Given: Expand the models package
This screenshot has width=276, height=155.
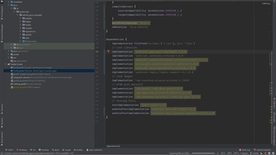Looking at the screenshot, I should point(20,28).
